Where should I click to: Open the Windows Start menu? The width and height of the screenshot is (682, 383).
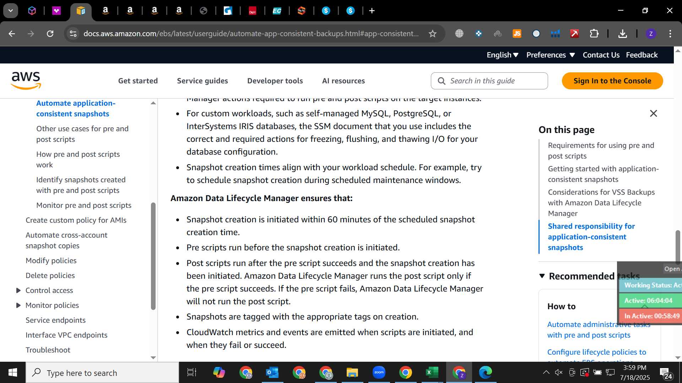13,372
